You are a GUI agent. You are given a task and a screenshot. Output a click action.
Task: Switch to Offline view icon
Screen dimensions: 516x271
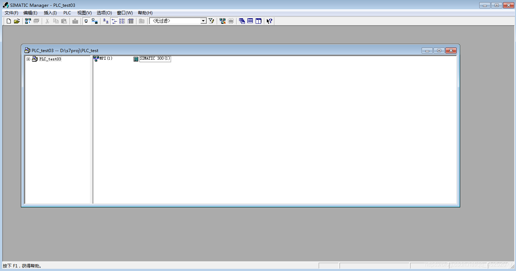(86, 21)
